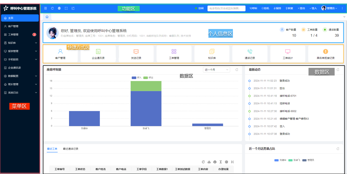Open the 黑名单拒接记录 warning shortcut
347x174 pixels.
pos(326,54)
